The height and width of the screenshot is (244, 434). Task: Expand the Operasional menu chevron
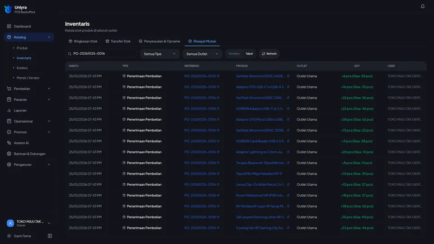pos(49,121)
